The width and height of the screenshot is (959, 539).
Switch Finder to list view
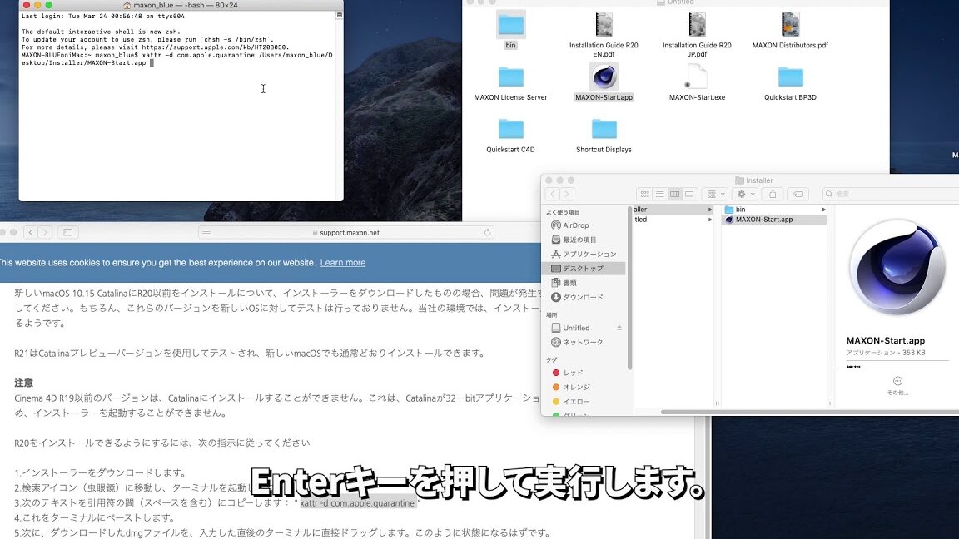[659, 194]
